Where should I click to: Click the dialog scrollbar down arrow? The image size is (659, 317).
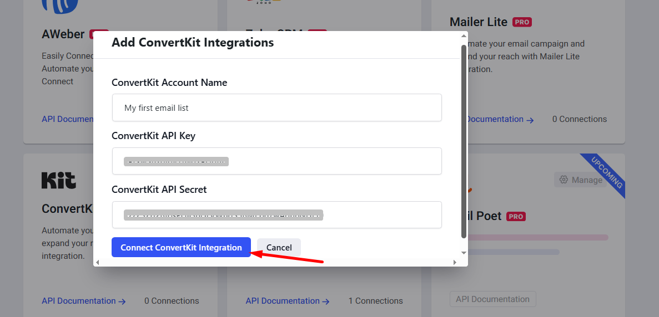click(x=464, y=253)
